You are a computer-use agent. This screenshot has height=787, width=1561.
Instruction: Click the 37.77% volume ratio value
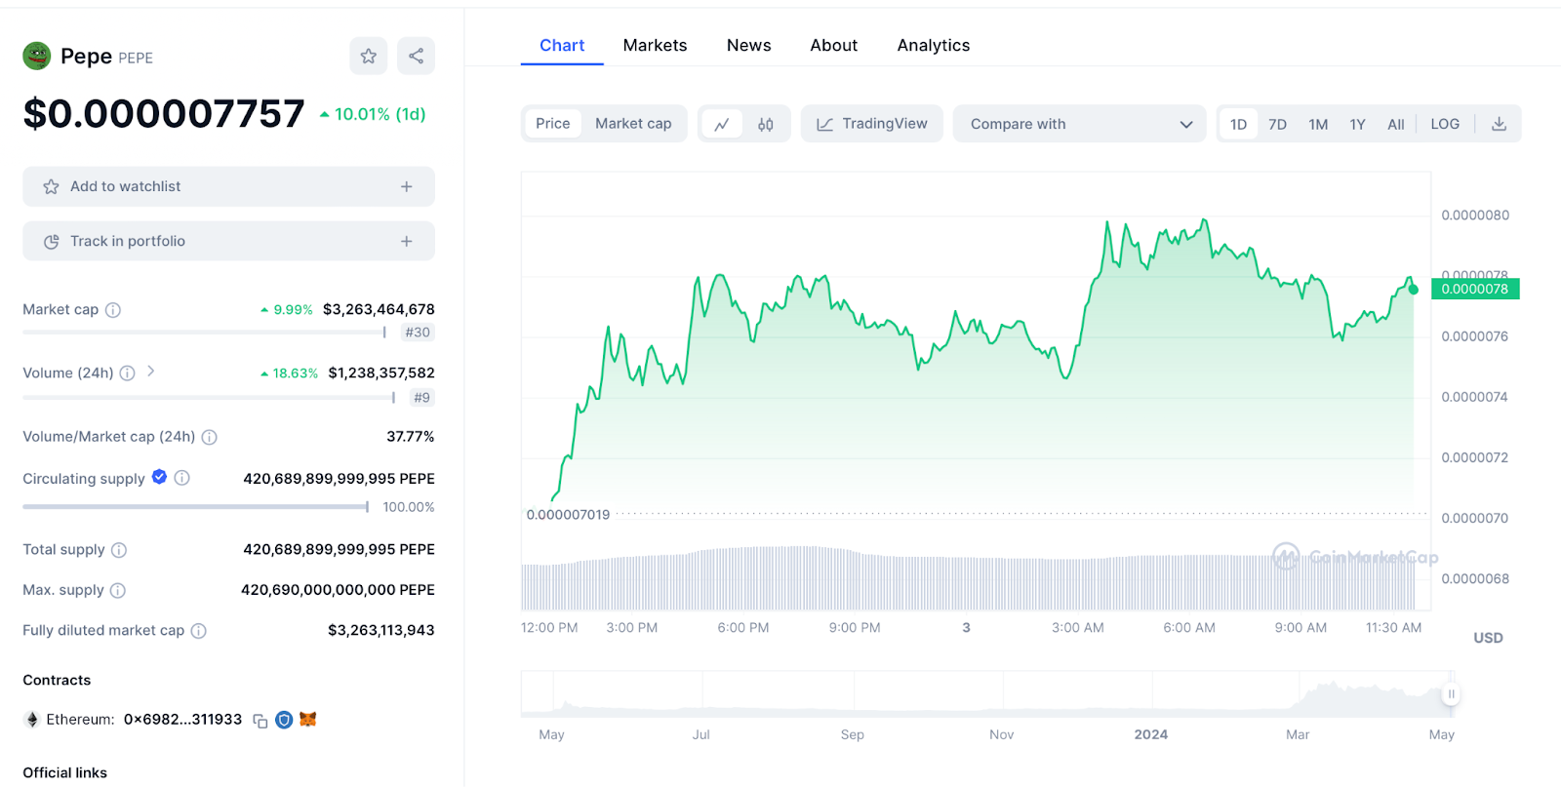pos(411,437)
